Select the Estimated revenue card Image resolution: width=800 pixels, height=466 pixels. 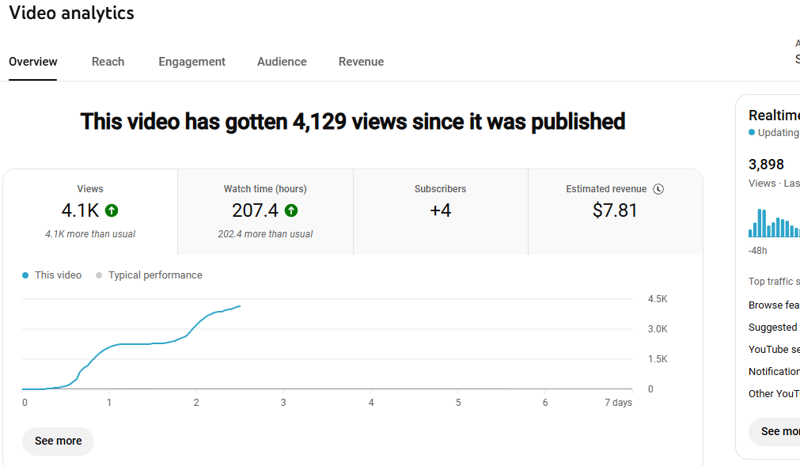615,211
